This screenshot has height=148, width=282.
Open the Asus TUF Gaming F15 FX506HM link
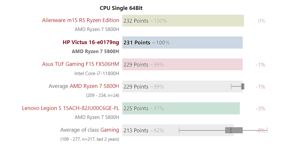80,64
